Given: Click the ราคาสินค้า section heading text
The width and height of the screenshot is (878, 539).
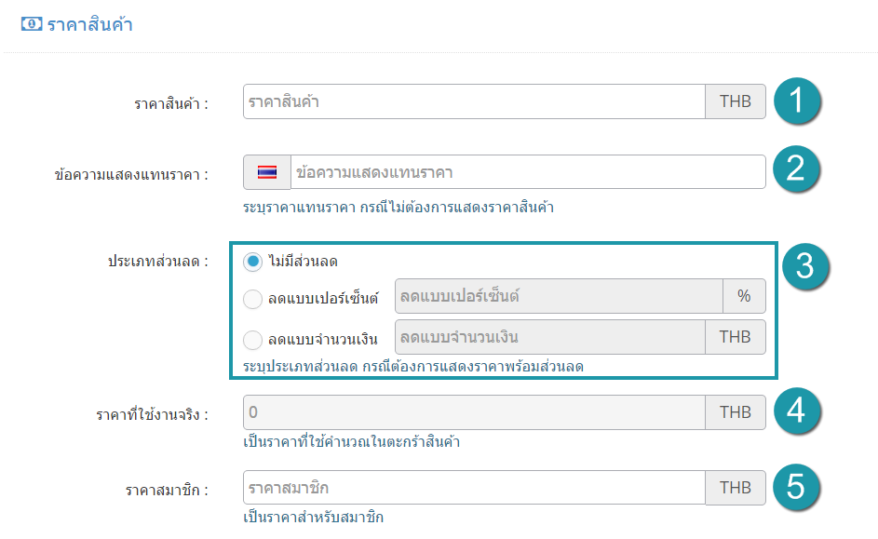Looking at the screenshot, I should click(89, 24).
